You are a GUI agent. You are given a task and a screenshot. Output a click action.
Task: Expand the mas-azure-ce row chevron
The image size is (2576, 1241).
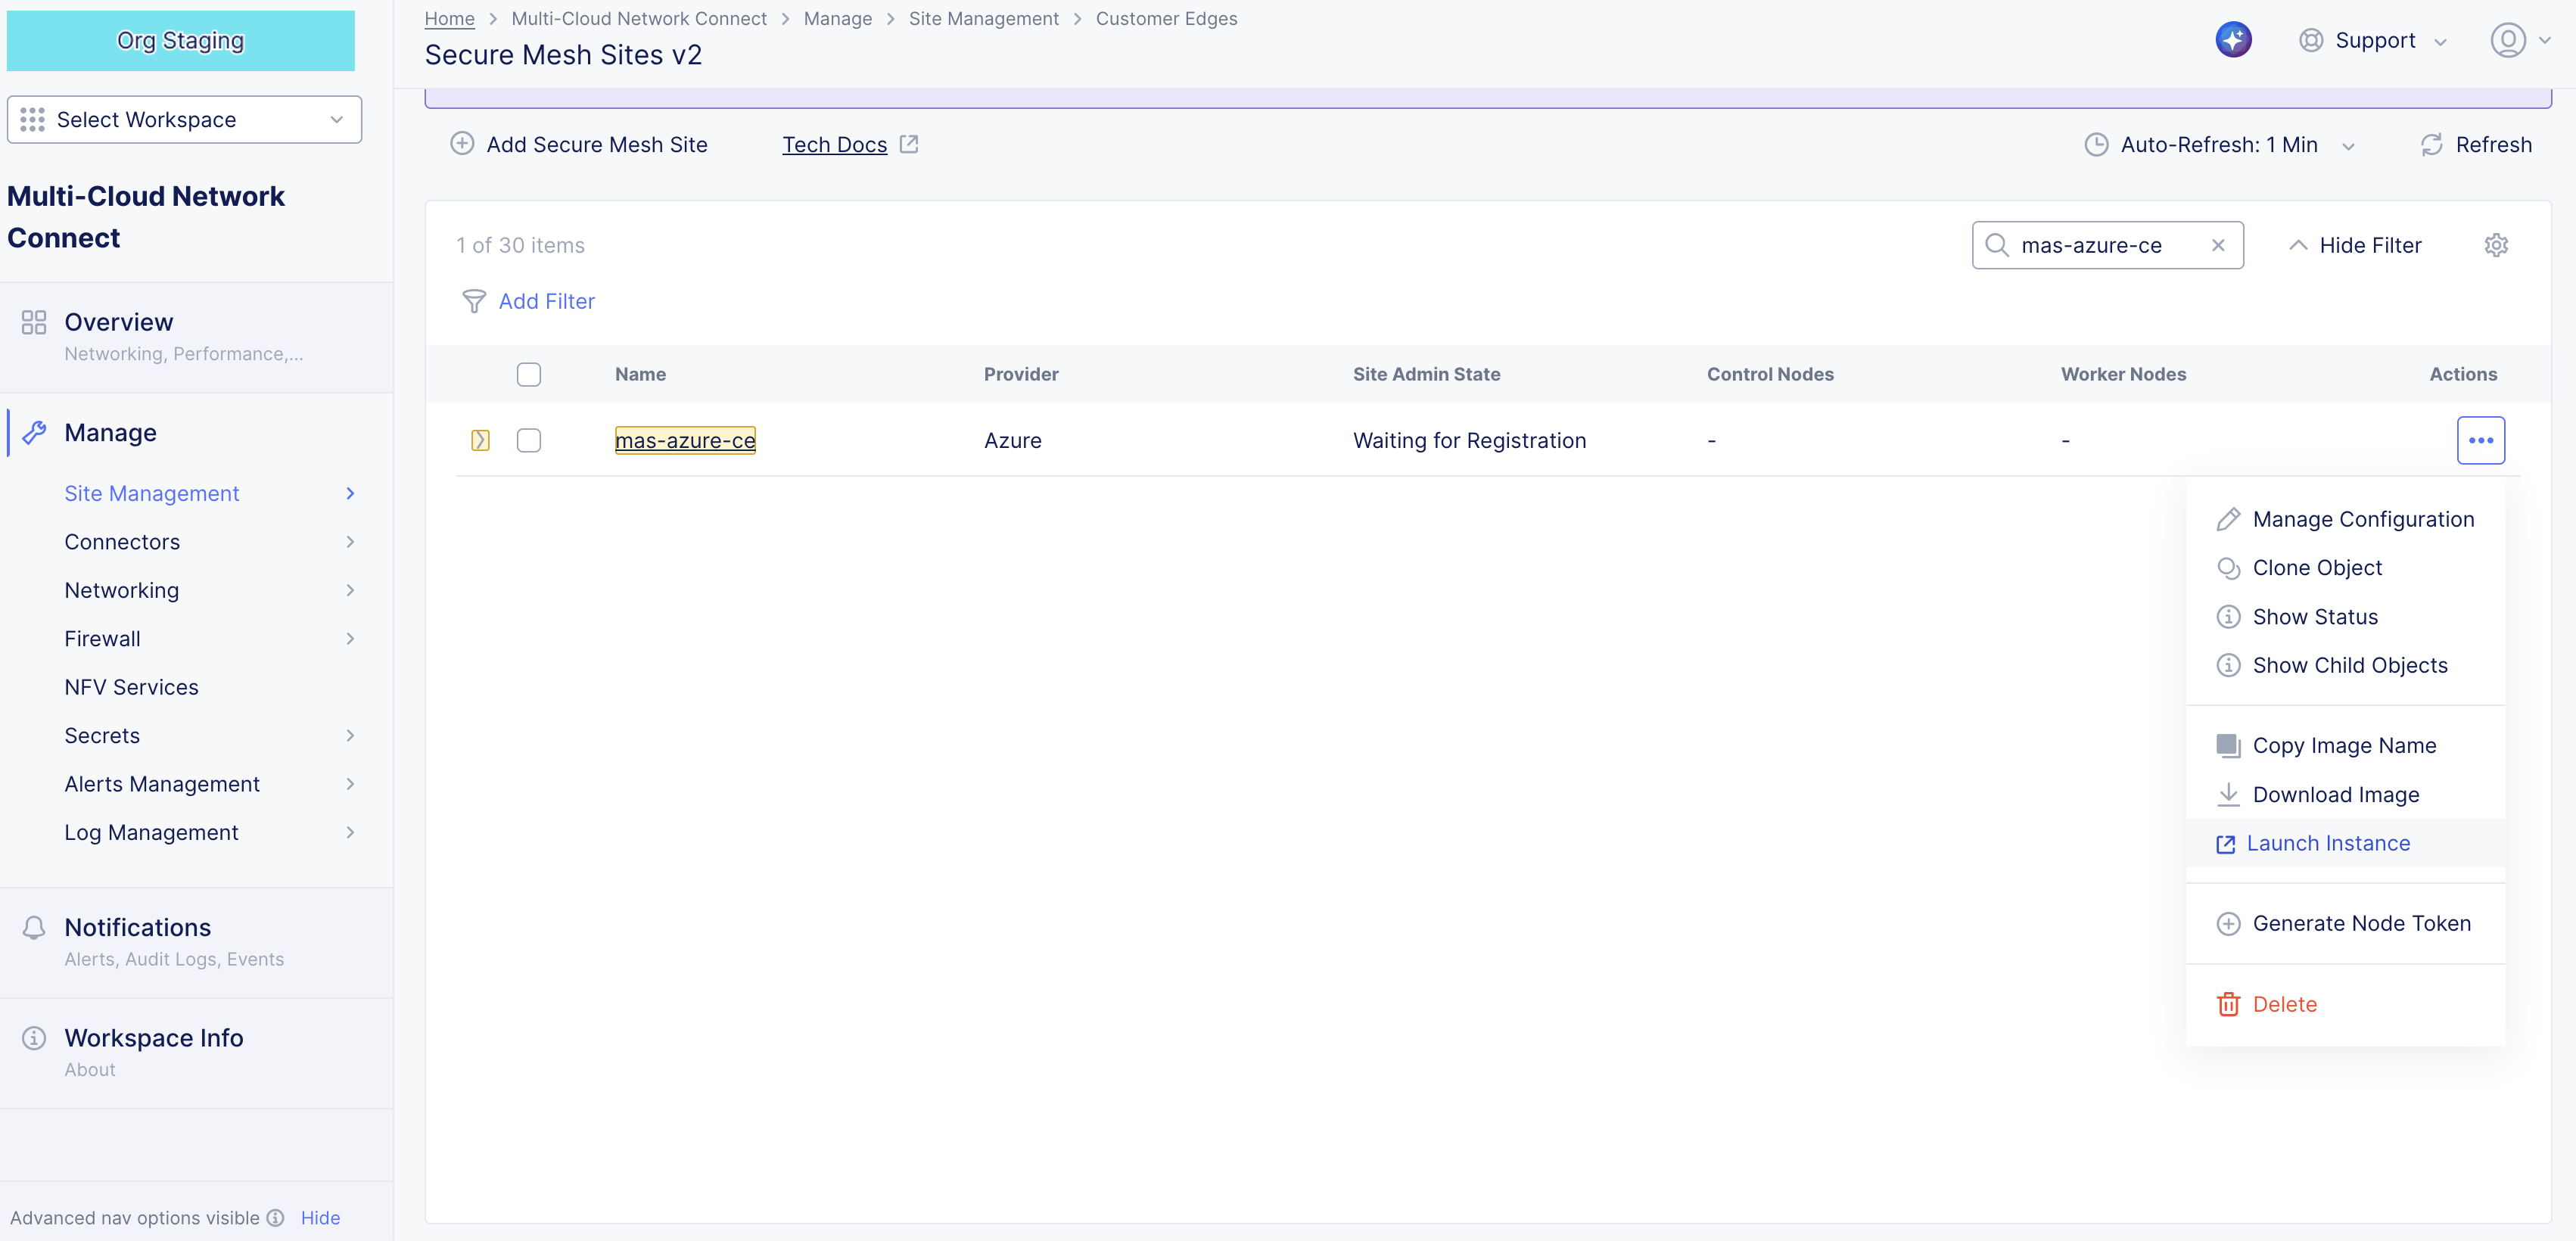[x=480, y=440]
